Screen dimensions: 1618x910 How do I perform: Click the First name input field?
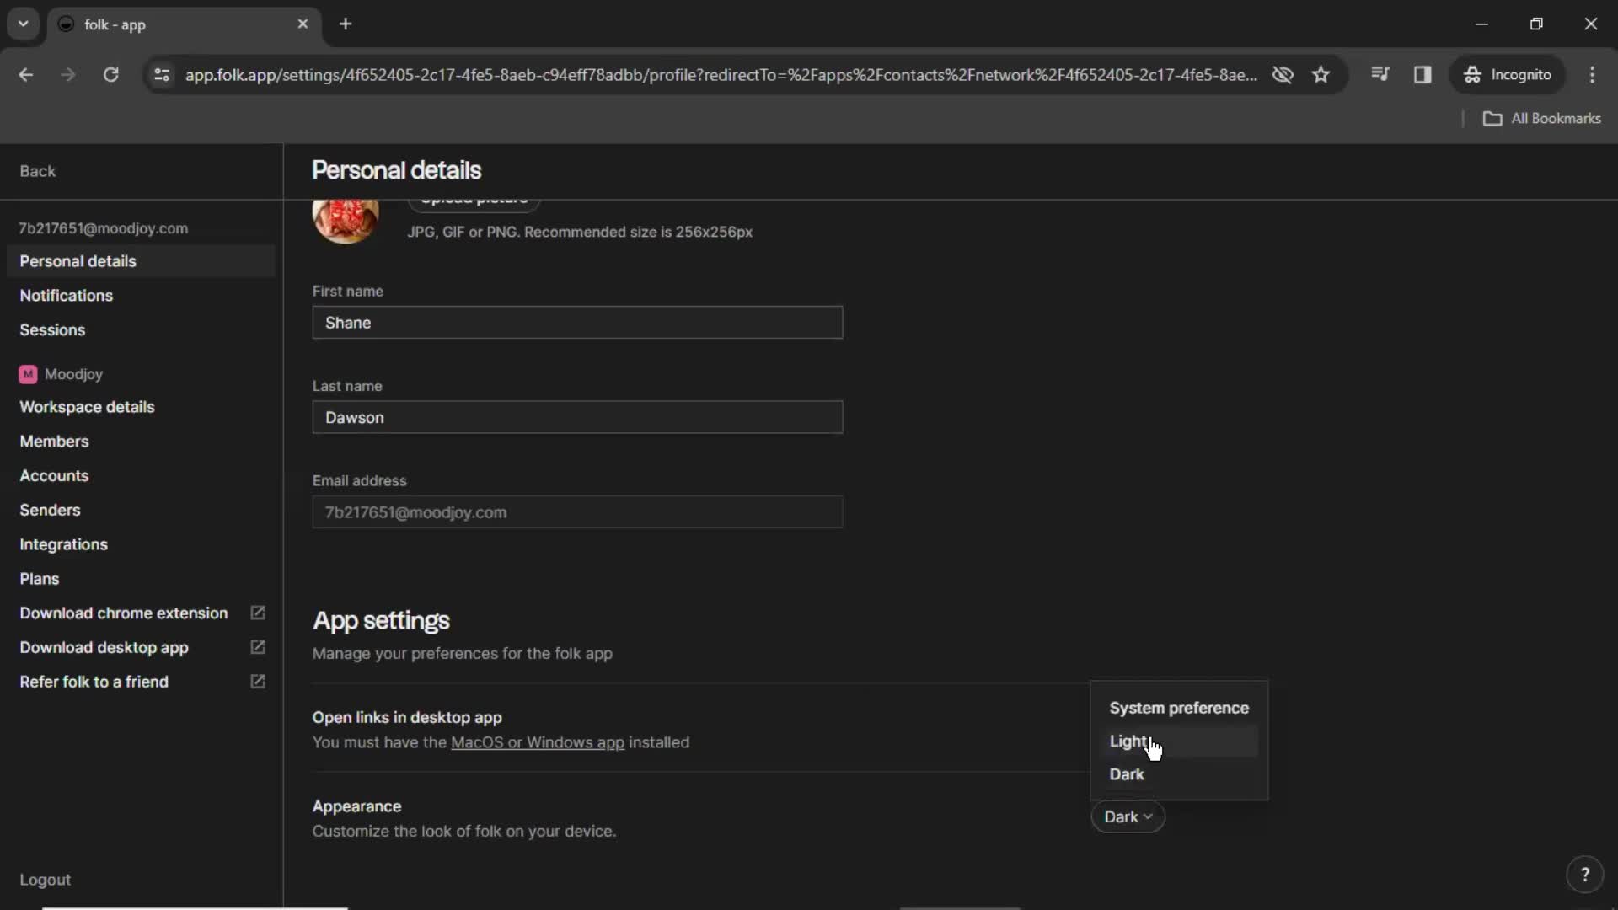click(576, 322)
